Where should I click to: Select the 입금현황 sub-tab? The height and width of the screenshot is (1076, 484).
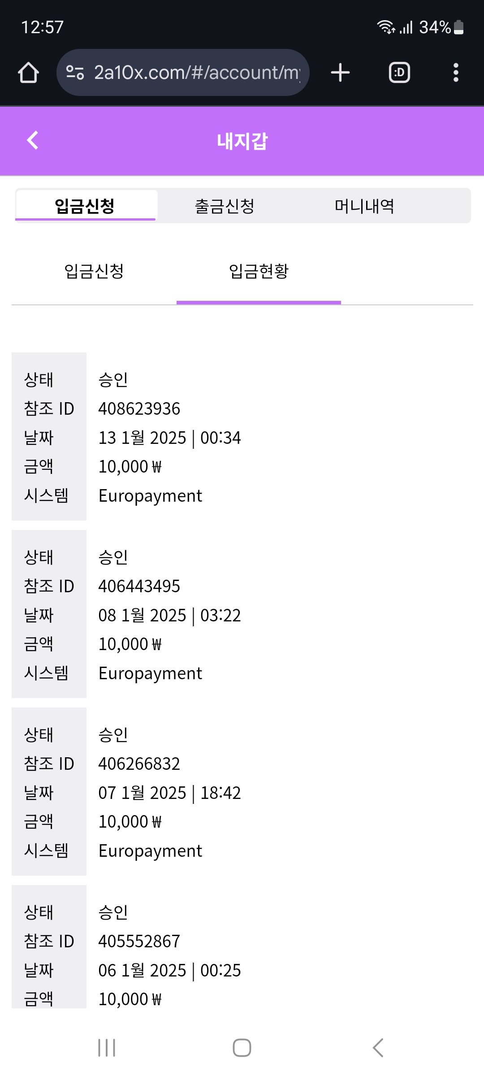point(259,271)
